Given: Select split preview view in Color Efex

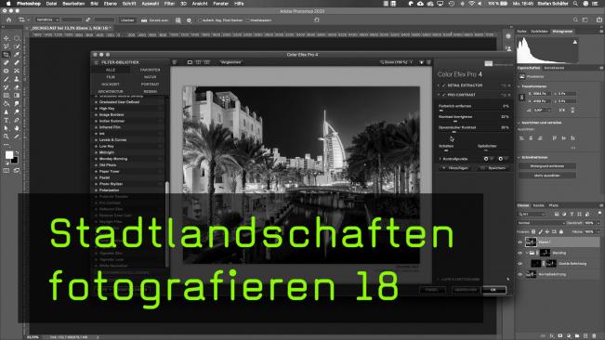Looking at the screenshot, I should pyautogui.click(x=198, y=62).
